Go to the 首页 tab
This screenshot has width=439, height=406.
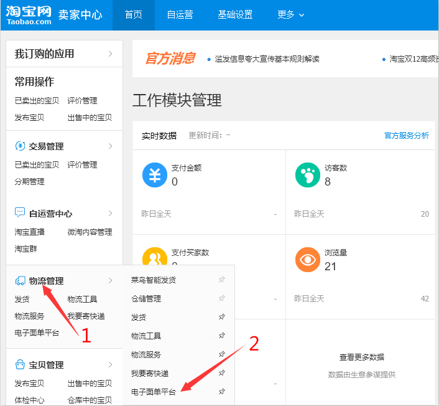(x=134, y=14)
